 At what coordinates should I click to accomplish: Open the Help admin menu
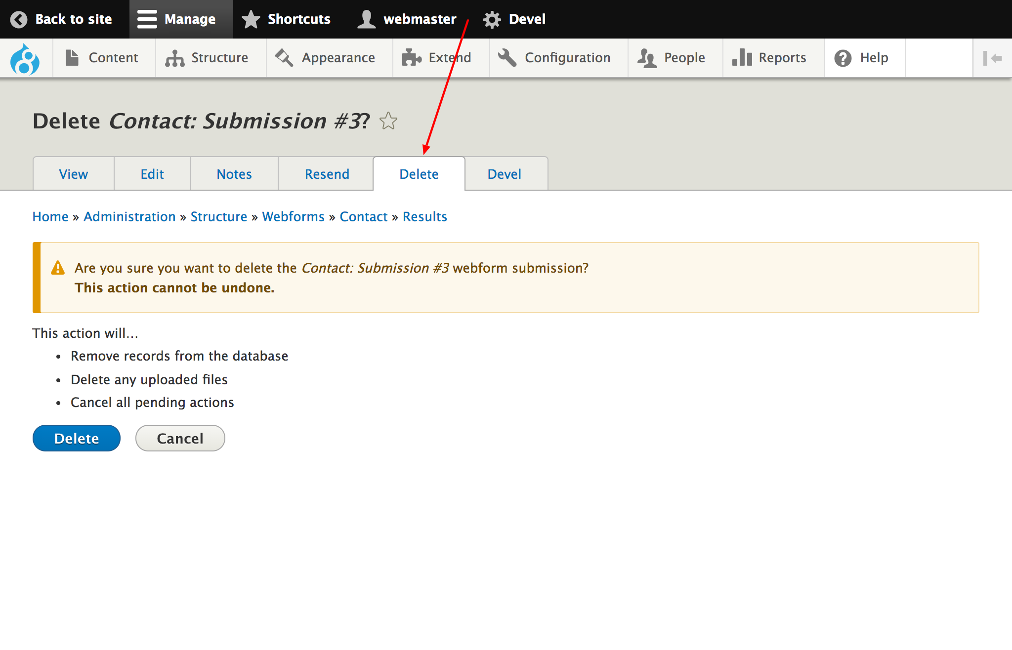point(865,58)
